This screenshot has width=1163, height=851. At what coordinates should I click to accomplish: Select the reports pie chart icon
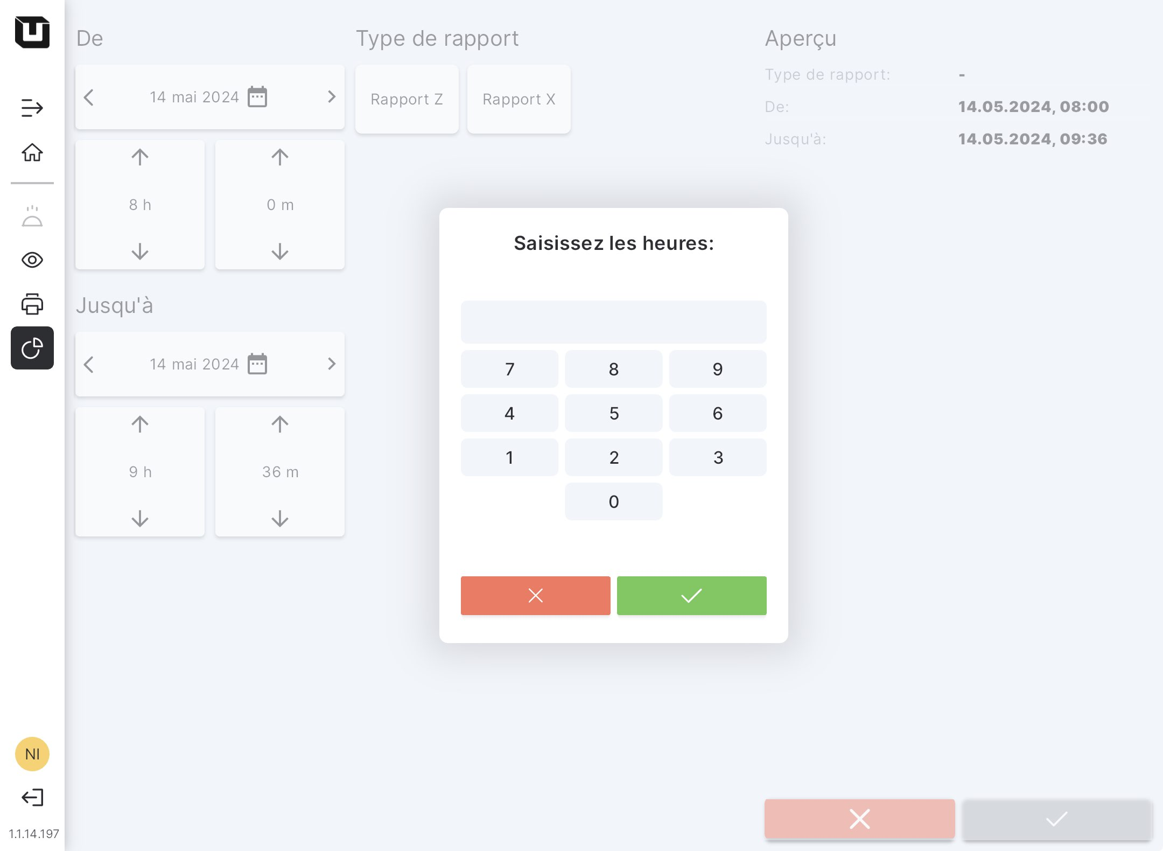32,348
